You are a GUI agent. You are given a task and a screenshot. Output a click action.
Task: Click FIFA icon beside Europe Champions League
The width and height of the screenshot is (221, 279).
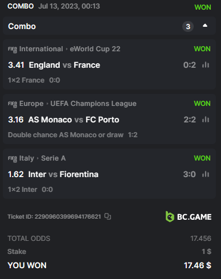(x=13, y=104)
